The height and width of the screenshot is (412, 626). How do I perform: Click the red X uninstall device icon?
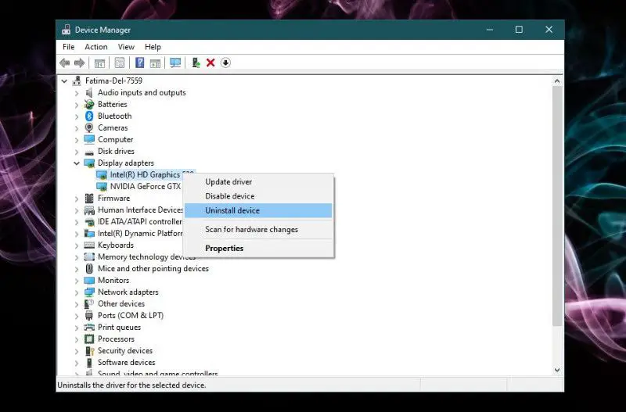(x=210, y=63)
